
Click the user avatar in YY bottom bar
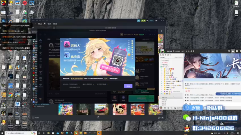pyautogui.click(x=161, y=108)
